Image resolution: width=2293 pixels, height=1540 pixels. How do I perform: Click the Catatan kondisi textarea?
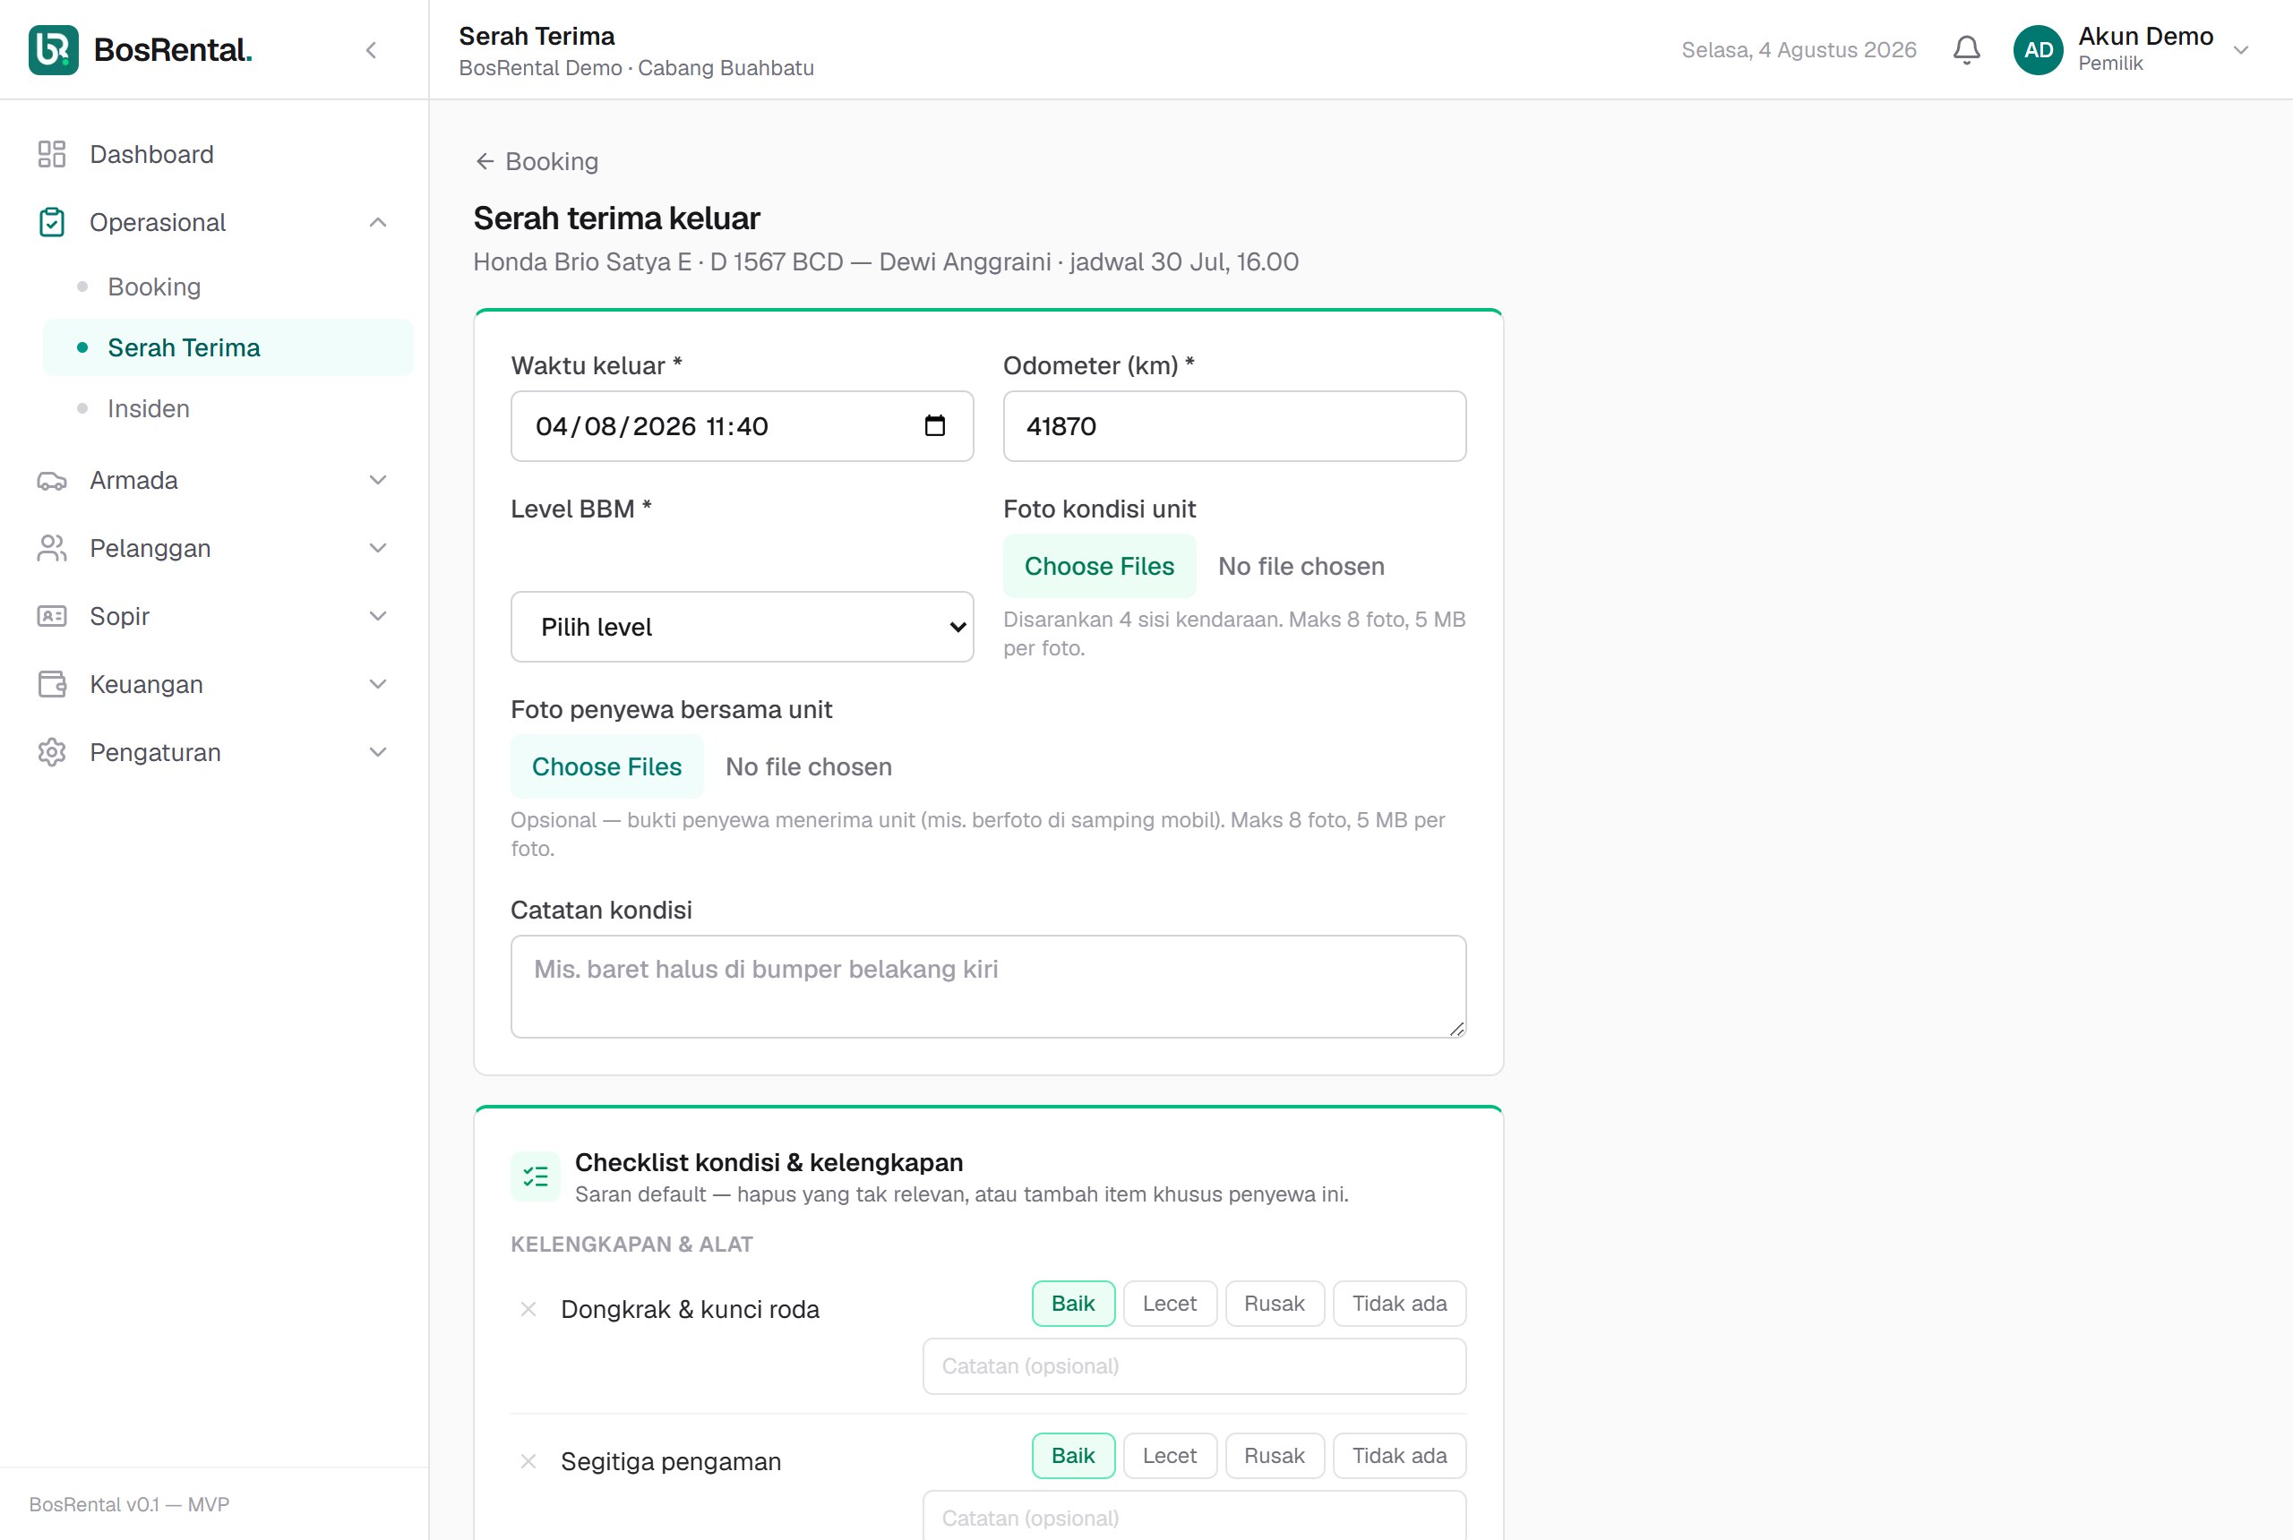988,986
